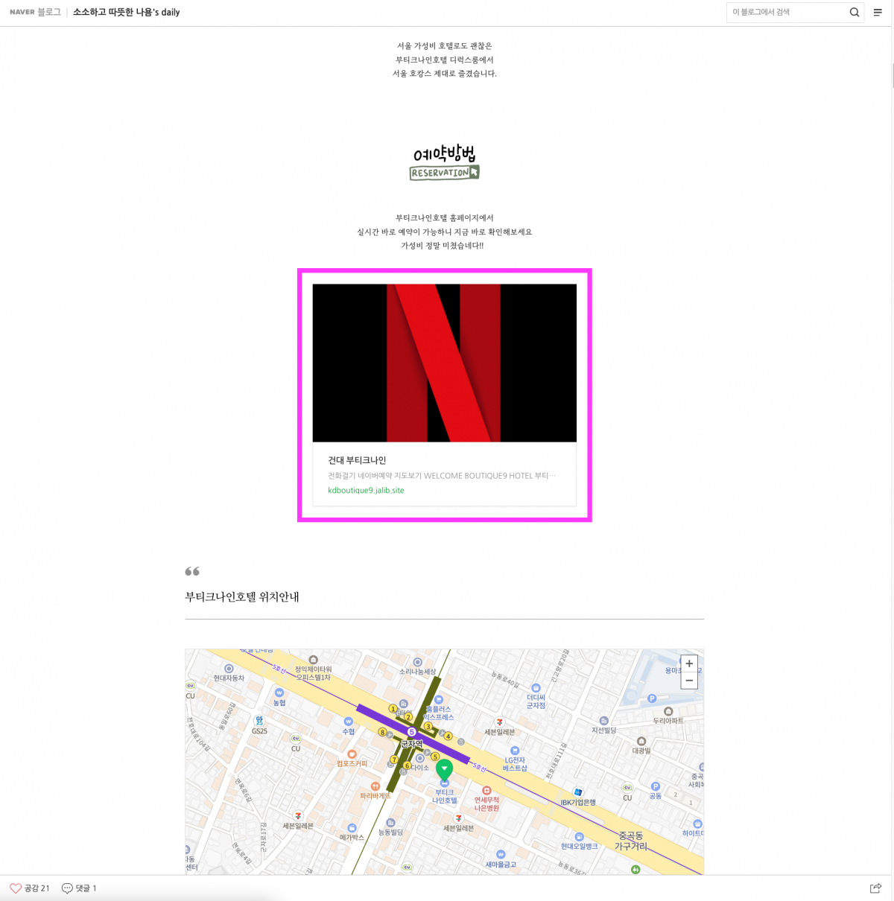
Task: Click the green location marker on the map
Action: pos(444,768)
